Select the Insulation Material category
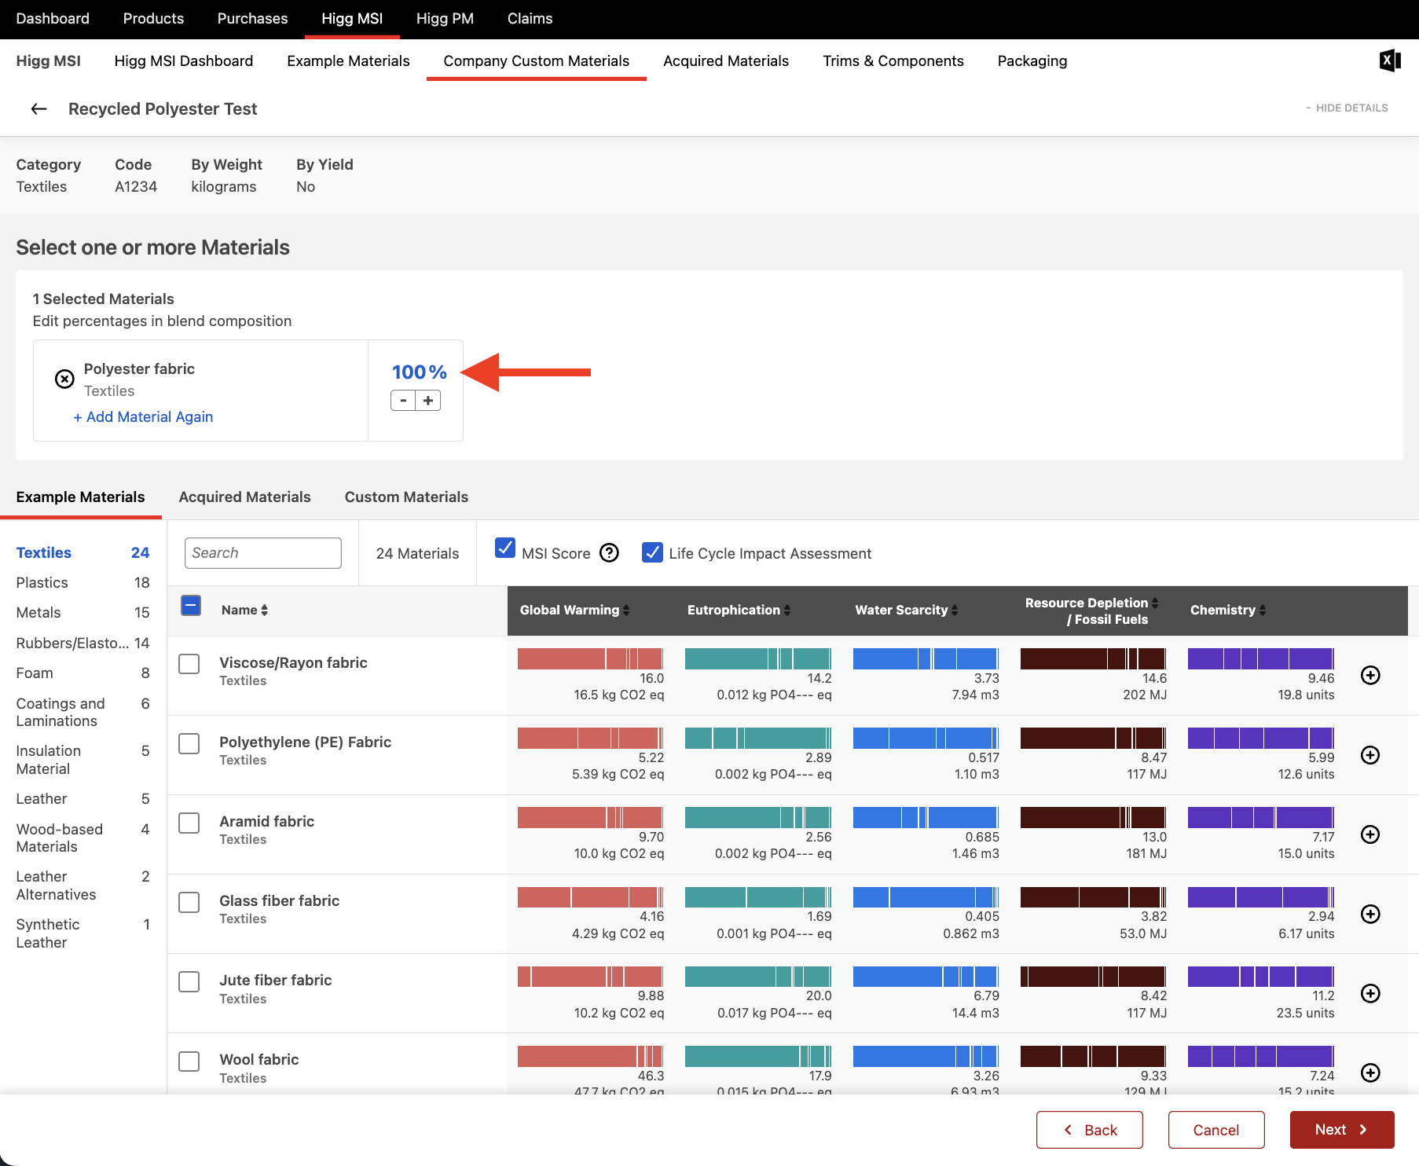 [x=82, y=760]
